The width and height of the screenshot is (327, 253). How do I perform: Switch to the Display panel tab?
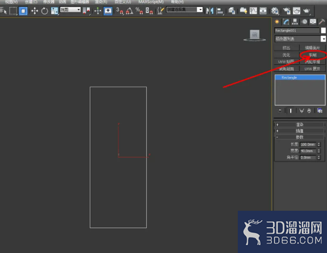point(313,21)
